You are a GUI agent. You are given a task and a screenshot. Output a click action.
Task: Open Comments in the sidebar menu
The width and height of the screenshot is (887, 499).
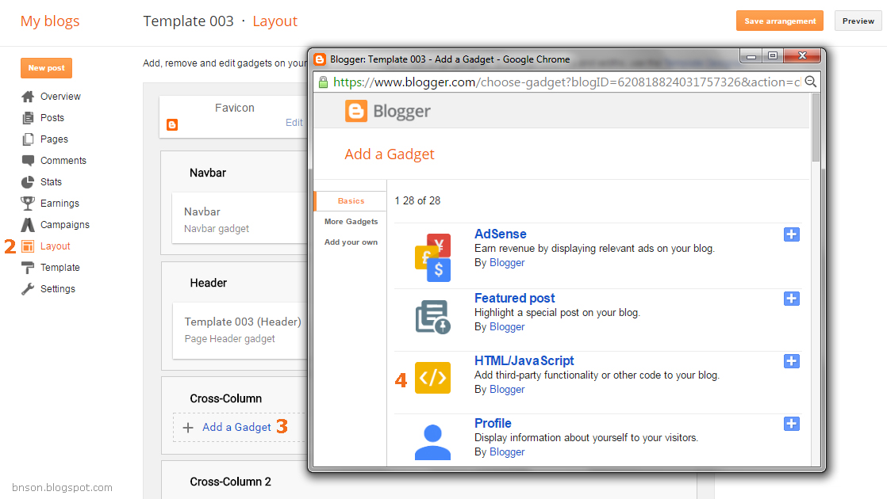point(63,161)
